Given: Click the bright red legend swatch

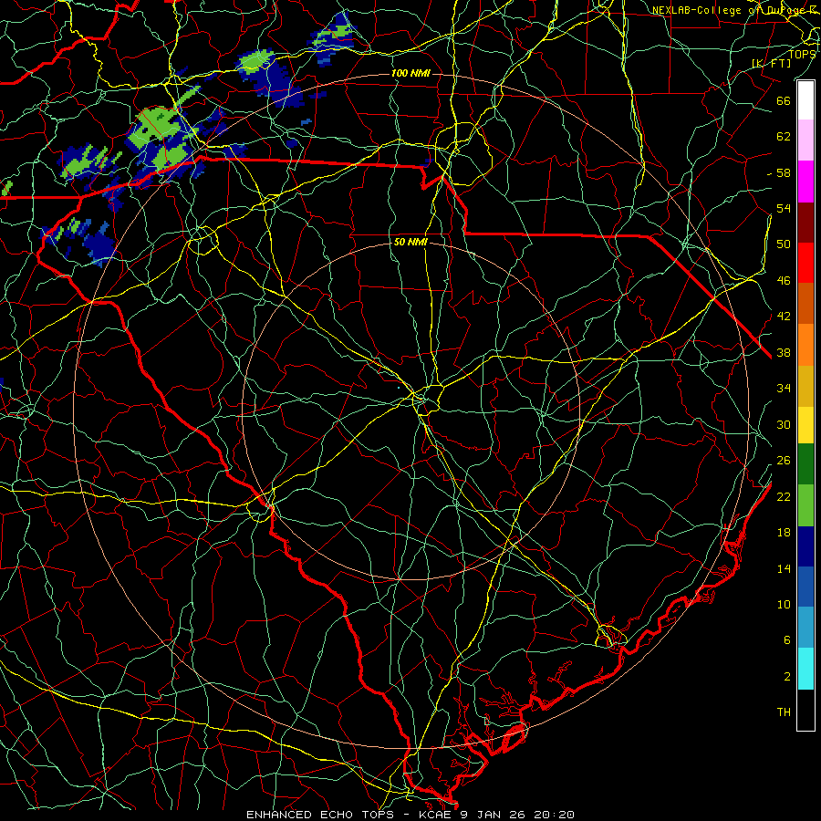Looking at the screenshot, I should click(805, 263).
